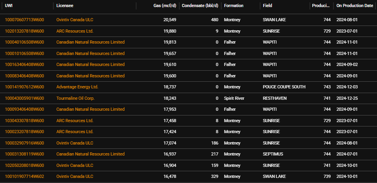Click ARC Resources Ltd. in the 17,458 row
Viewport: 377px width, 183px height.
tap(75, 121)
